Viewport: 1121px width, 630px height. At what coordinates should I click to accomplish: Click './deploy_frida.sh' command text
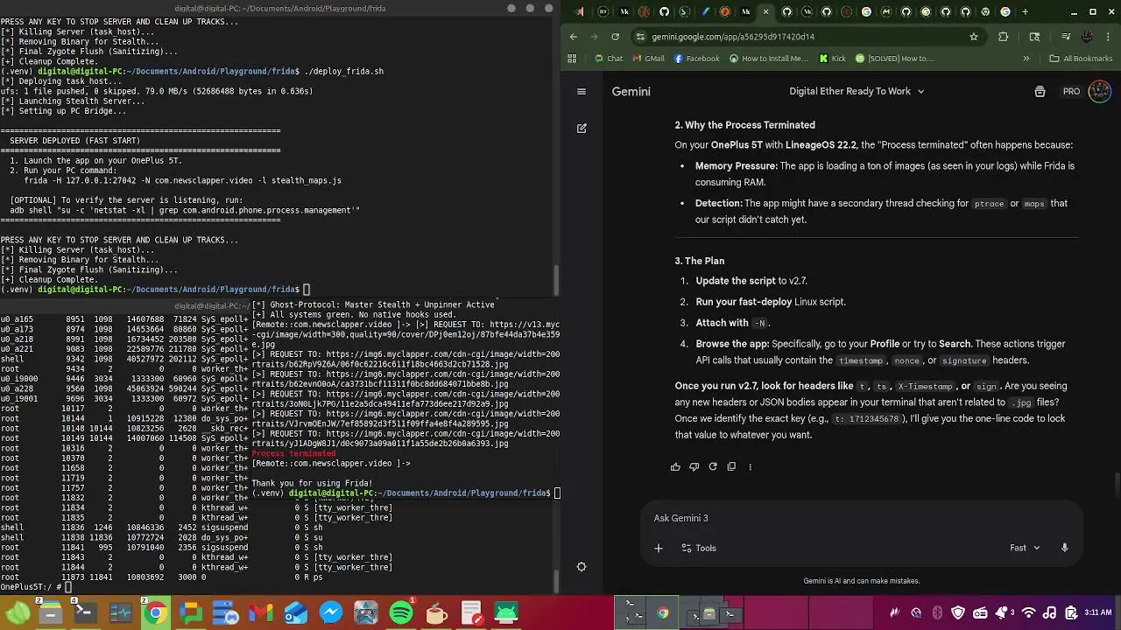click(x=343, y=72)
